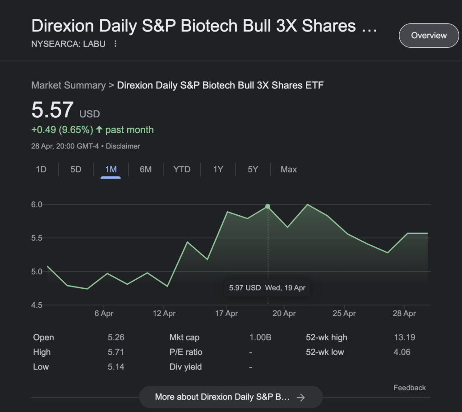Image resolution: width=462 pixels, height=412 pixels.
Task: Click the 19 Apr data point on chart
Action: click(268, 206)
